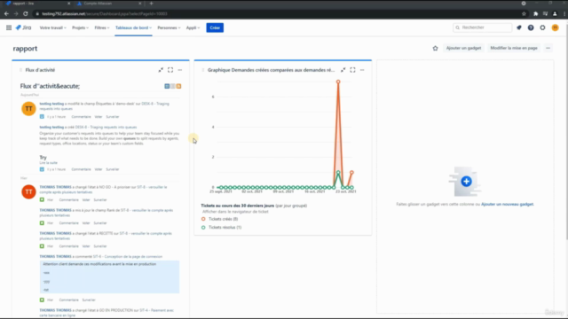568x319 pixels.
Task: Minimize the Flux d'activité gadget
Action: click(x=161, y=70)
